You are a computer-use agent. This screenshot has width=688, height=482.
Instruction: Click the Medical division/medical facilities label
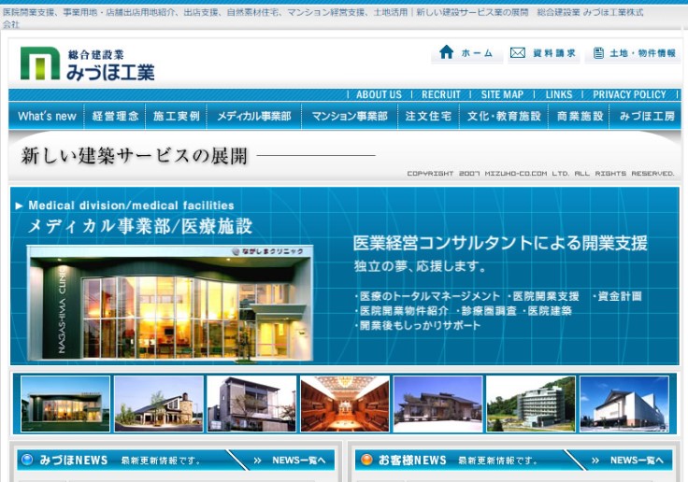(x=131, y=206)
